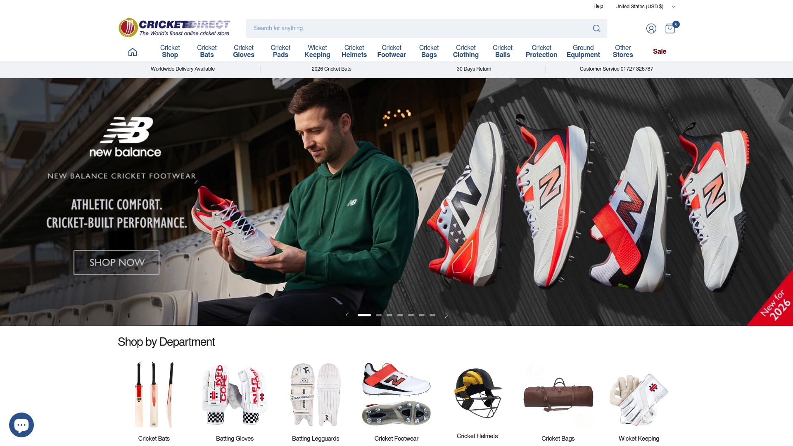Click the 2026 Cricket Bats link
793x446 pixels.
point(331,69)
